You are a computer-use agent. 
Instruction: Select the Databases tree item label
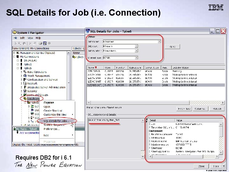pyautogui.click(x=33, y=98)
